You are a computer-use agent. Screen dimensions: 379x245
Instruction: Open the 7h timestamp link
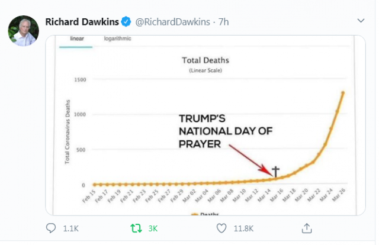[x=224, y=22]
